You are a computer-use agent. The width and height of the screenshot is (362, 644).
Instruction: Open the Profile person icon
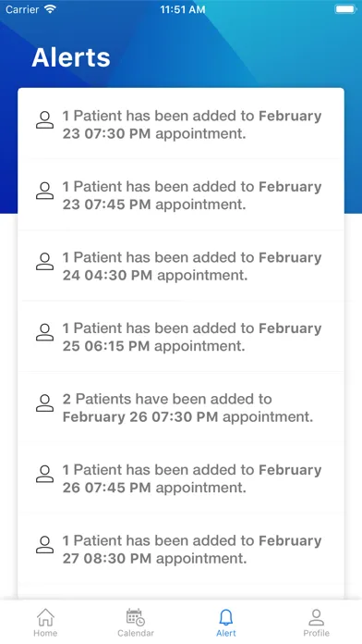click(x=316, y=617)
